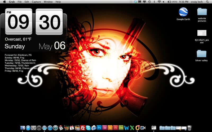Open the Wi-Fi status menu

pyautogui.click(x=159, y=2)
